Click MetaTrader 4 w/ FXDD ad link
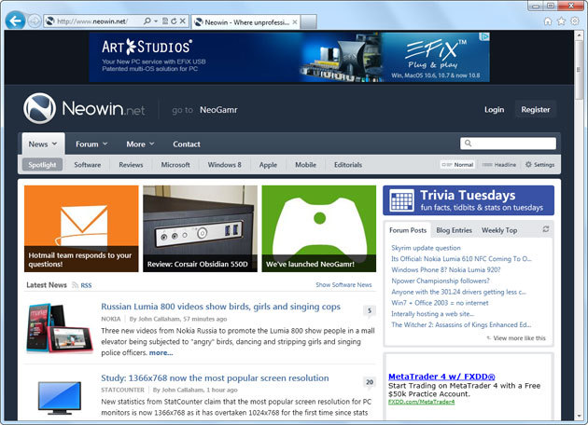This screenshot has width=588, height=425. pyautogui.click(x=441, y=377)
